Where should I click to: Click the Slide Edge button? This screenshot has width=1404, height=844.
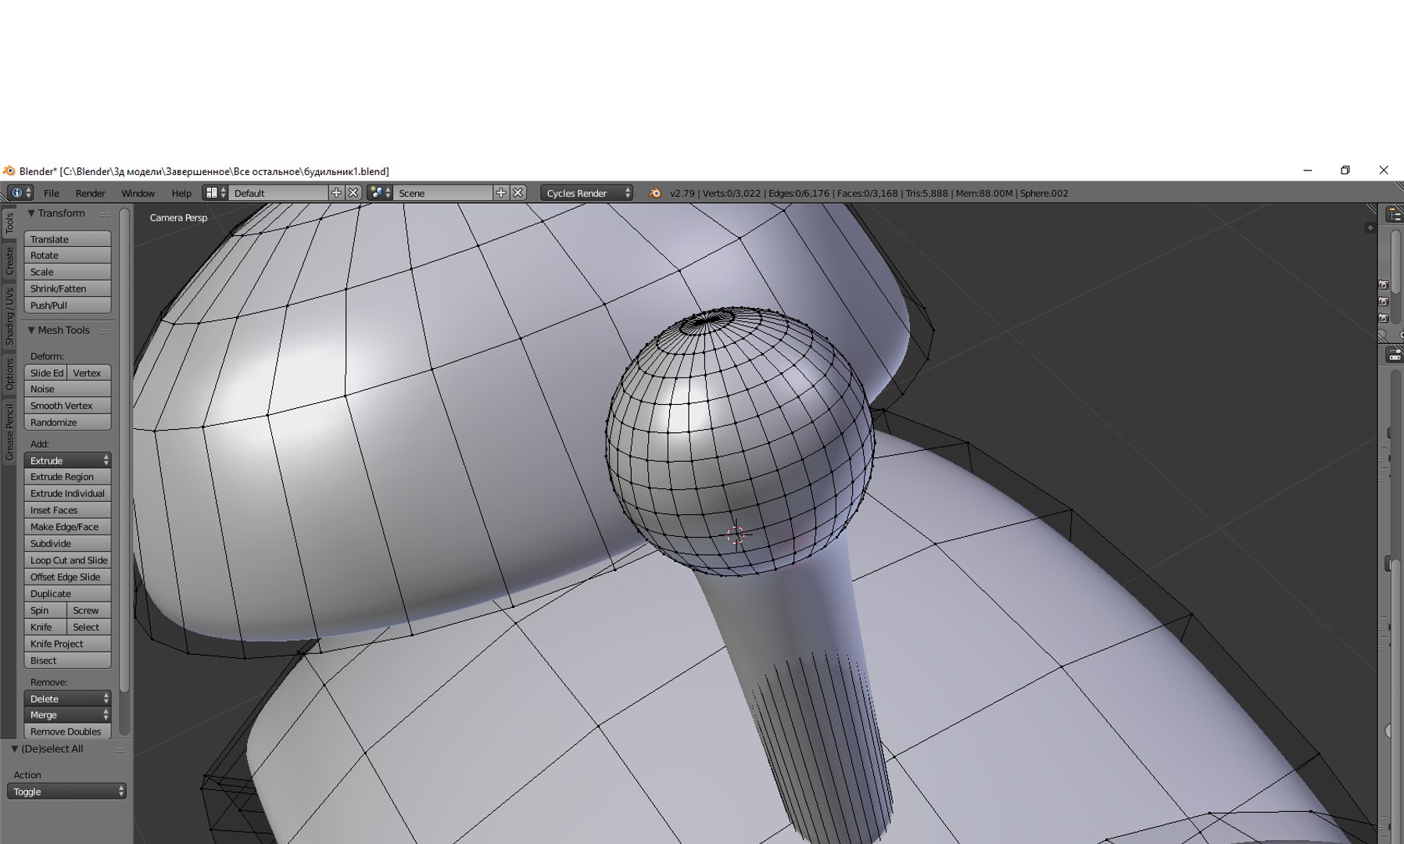[x=45, y=373]
